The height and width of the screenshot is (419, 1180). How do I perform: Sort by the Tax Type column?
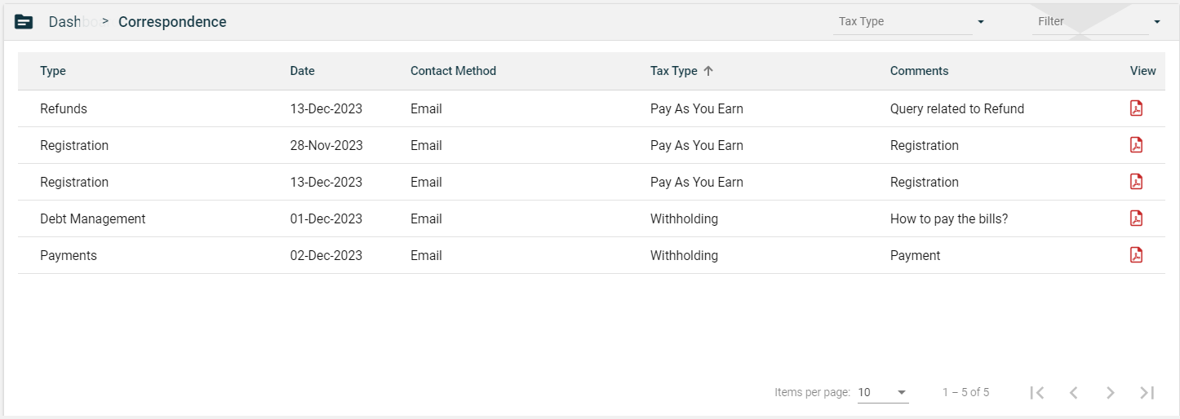(x=674, y=71)
